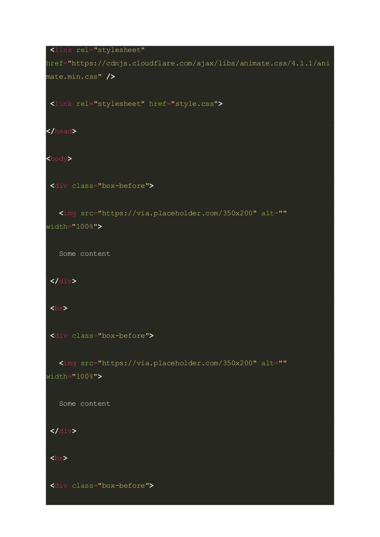Click the second div class="box-before" line
380x537 pixels.
pyautogui.click(x=102, y=336)
